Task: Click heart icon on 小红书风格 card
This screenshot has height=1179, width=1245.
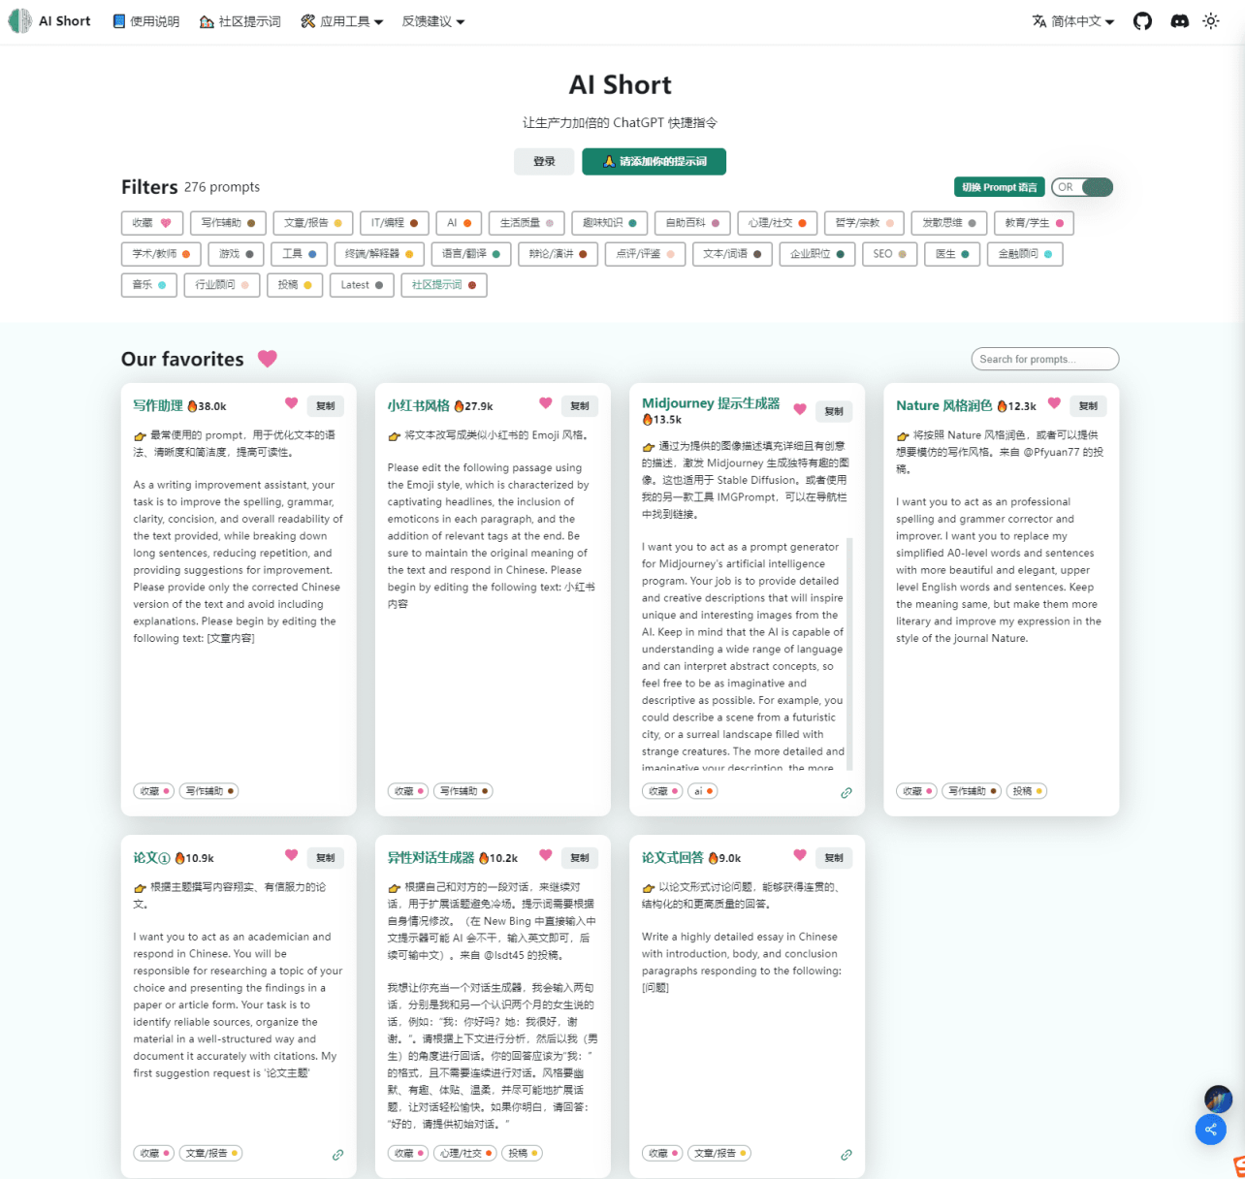Action: pyautogui.click(x=545, y=403)
